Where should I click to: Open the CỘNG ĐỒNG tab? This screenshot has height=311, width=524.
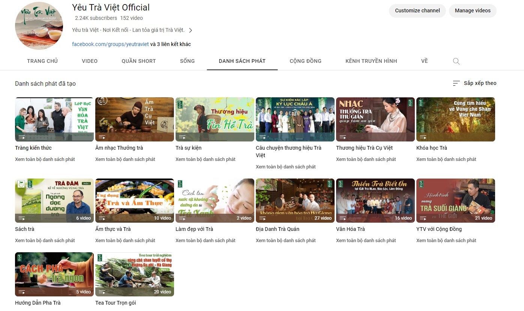pyautogui.click(x=305, y=61)
